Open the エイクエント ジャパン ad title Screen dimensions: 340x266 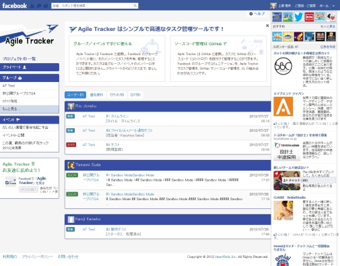coord(289,93)
